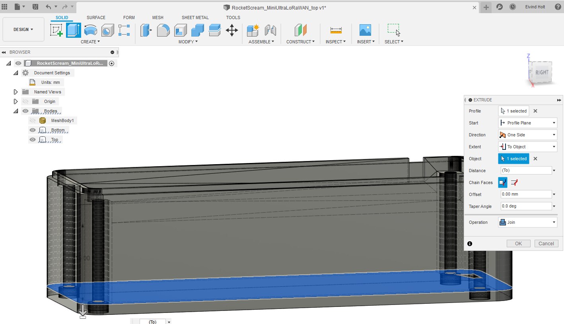Open the Measure tool under Inspect
This screenshot has height=324, width=564.
[336, 31]
